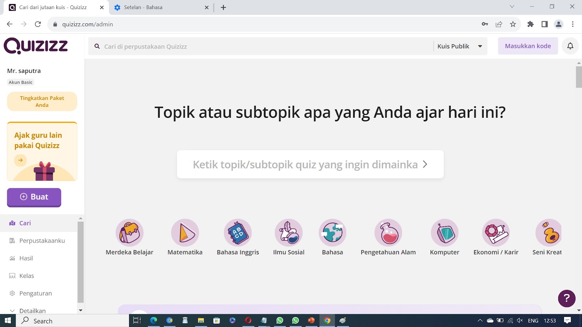Screen dimensions: 582x327
Task: Click the Mr. saputra account name
Action: coord(24,71)
